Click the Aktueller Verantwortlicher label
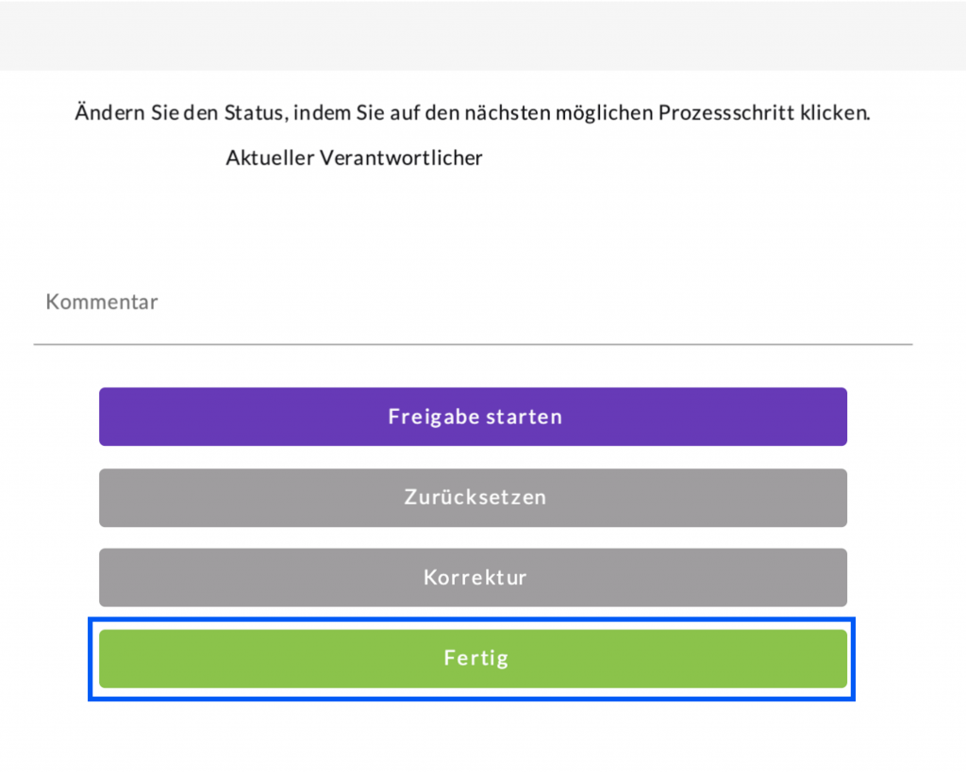This screenshot has width=966, height=773. (354, 158)
